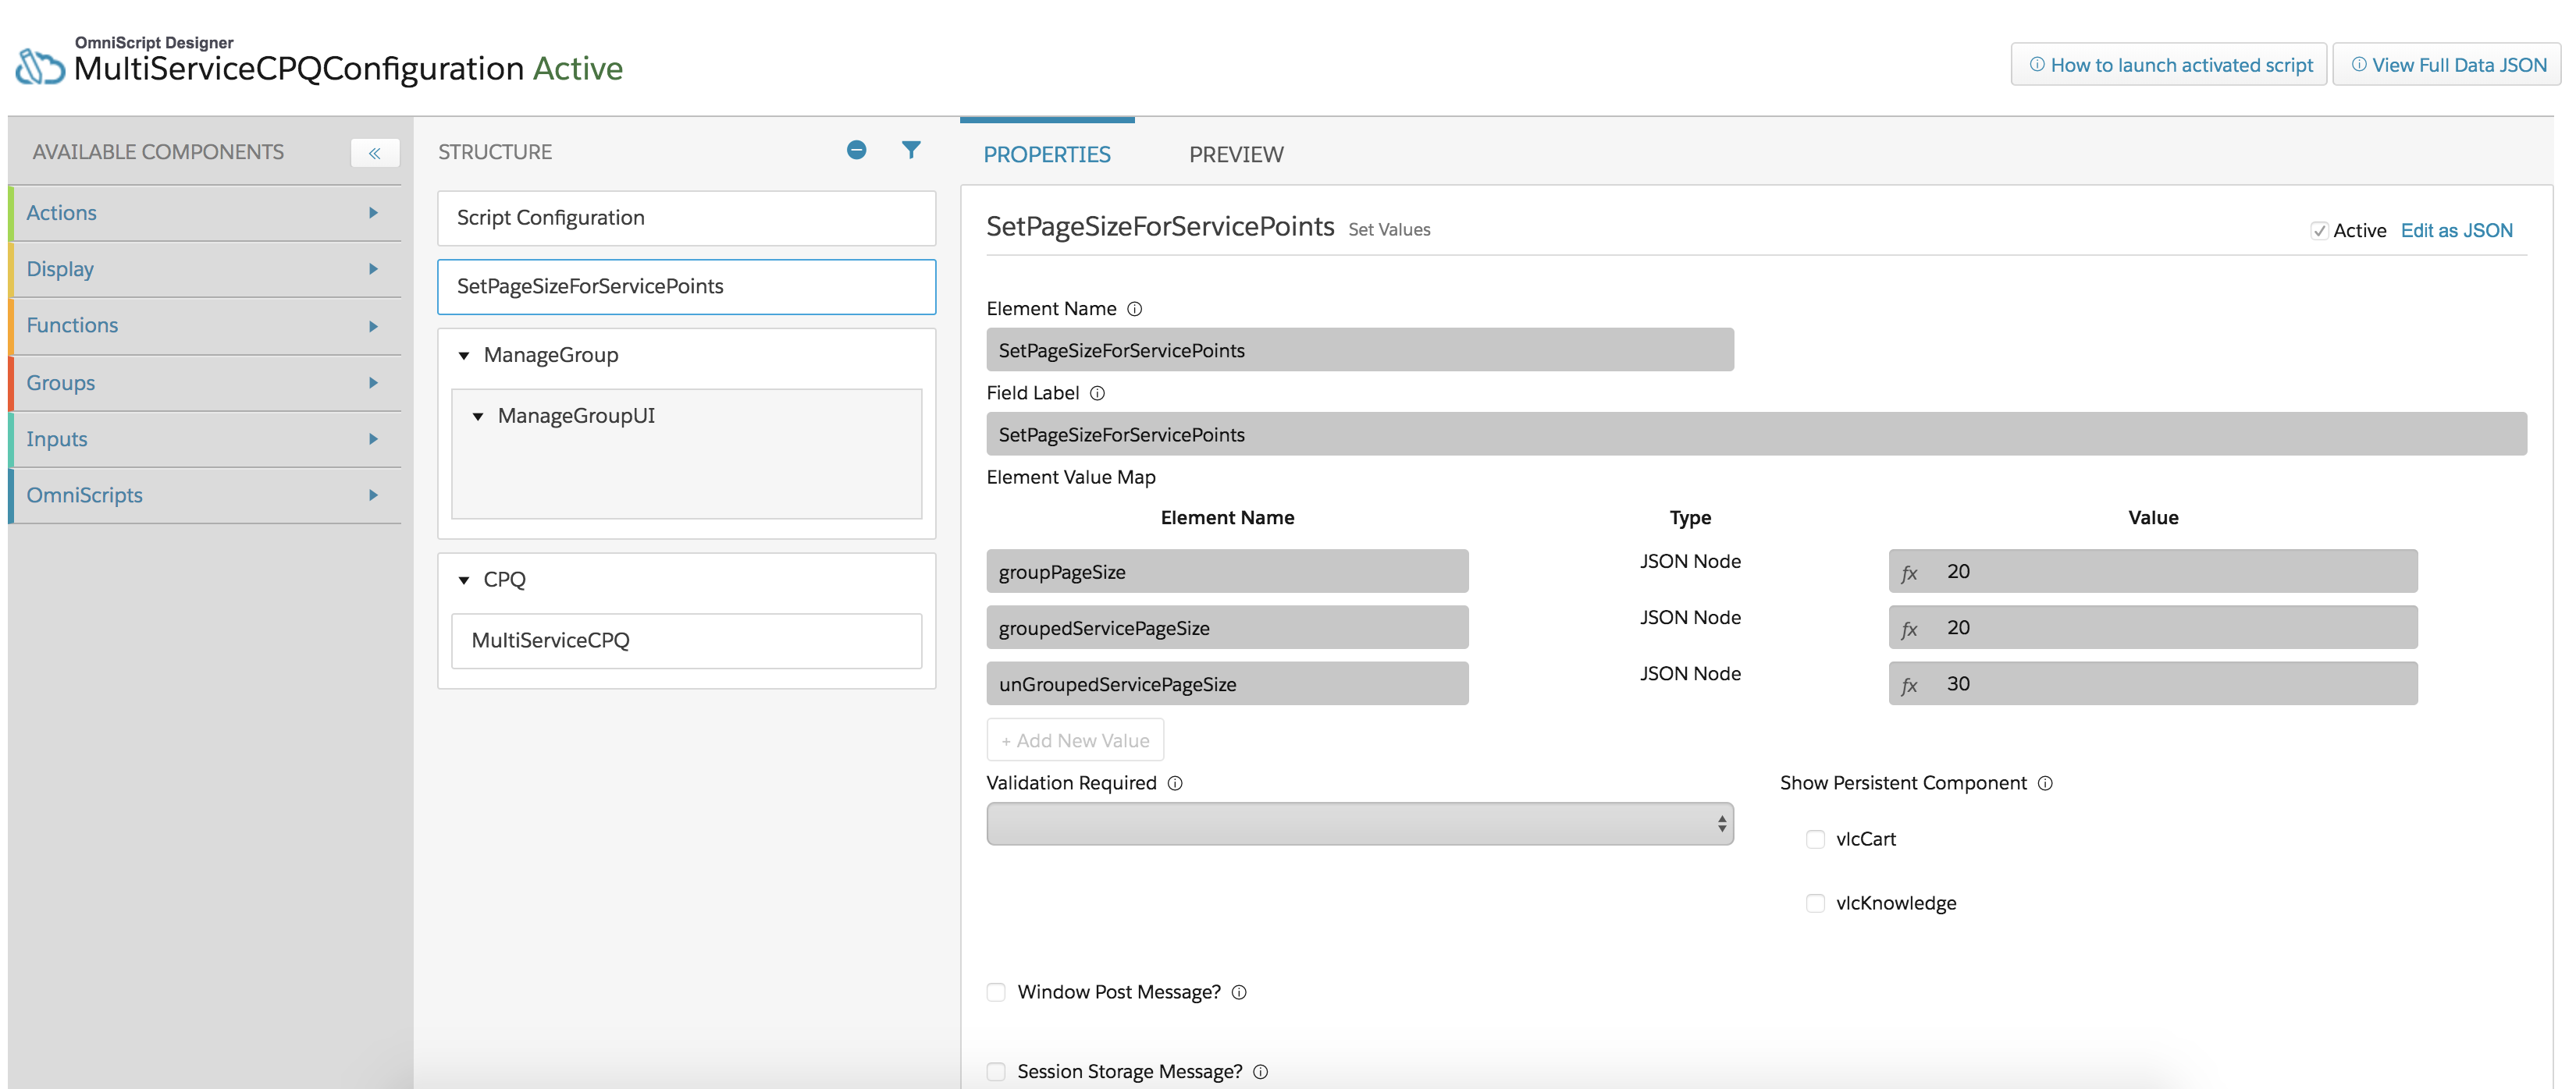
Task: Expand the Inputs components section
Action: [205, 438]
